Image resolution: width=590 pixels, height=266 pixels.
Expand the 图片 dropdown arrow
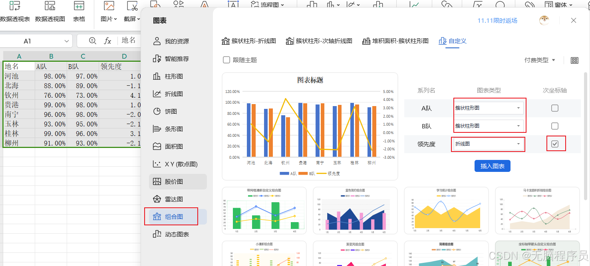point(115,19)
